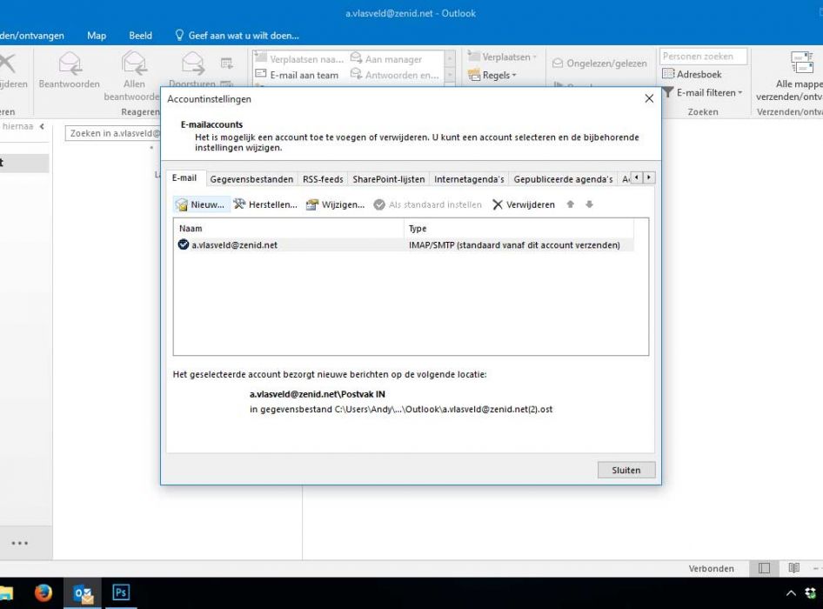Click the Outlook taskbar icon
The height and width of the screenshot is (609, 823).
pyautogui.click(x=83, y=593)
